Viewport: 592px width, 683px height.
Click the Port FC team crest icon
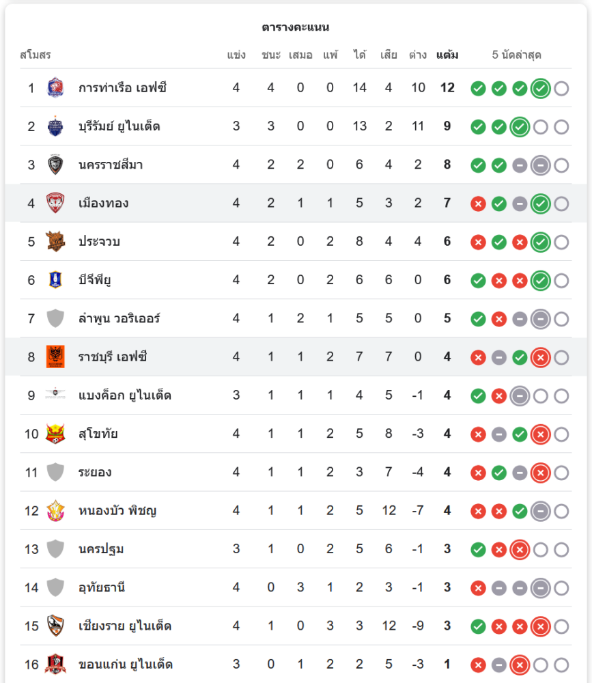click(55, 87)
